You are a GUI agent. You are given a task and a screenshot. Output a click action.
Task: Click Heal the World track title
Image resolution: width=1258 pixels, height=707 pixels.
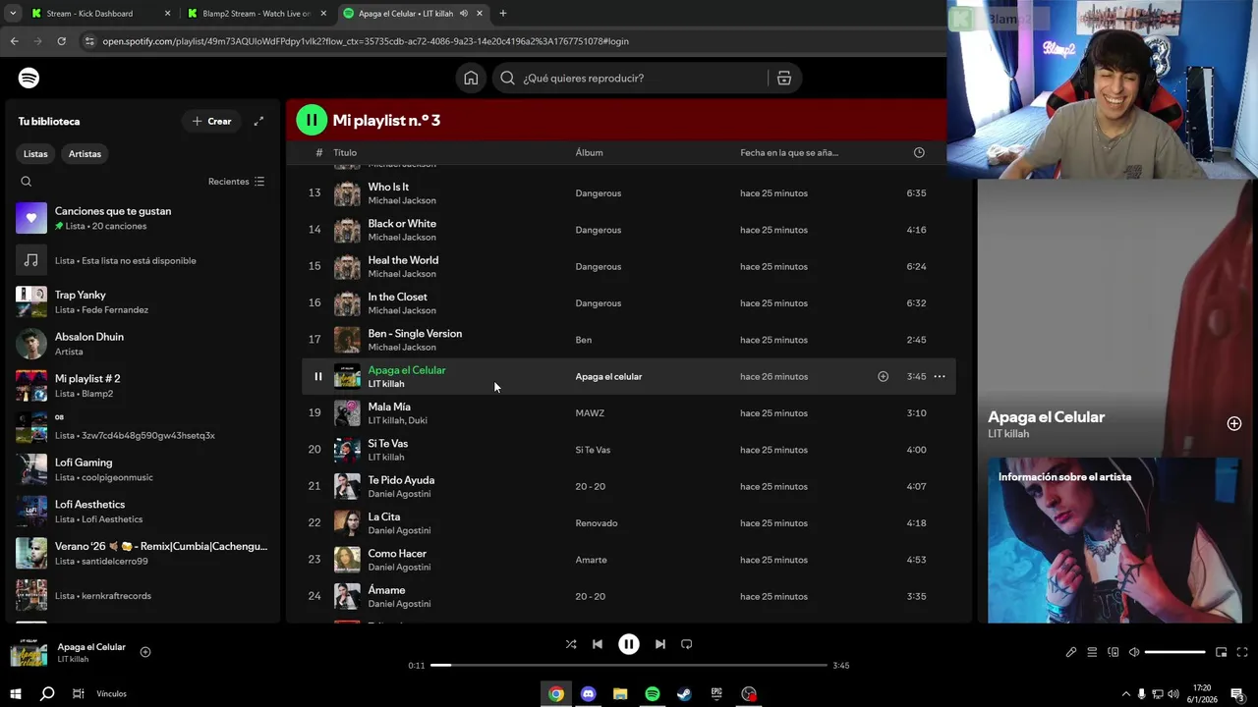click(403, 260)
